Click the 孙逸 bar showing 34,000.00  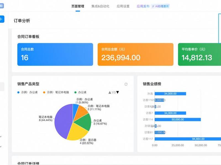(x=170, y=94)
